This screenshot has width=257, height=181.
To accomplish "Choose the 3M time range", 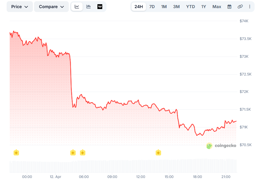I will tap(176, 7).
